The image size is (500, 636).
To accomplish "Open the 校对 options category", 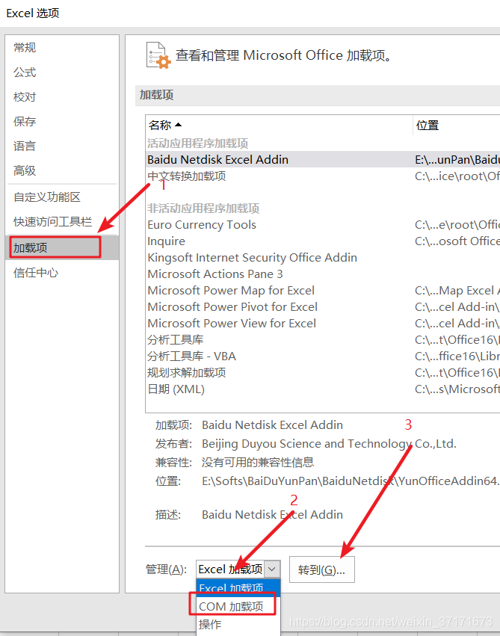I will [x=25, y=97].
